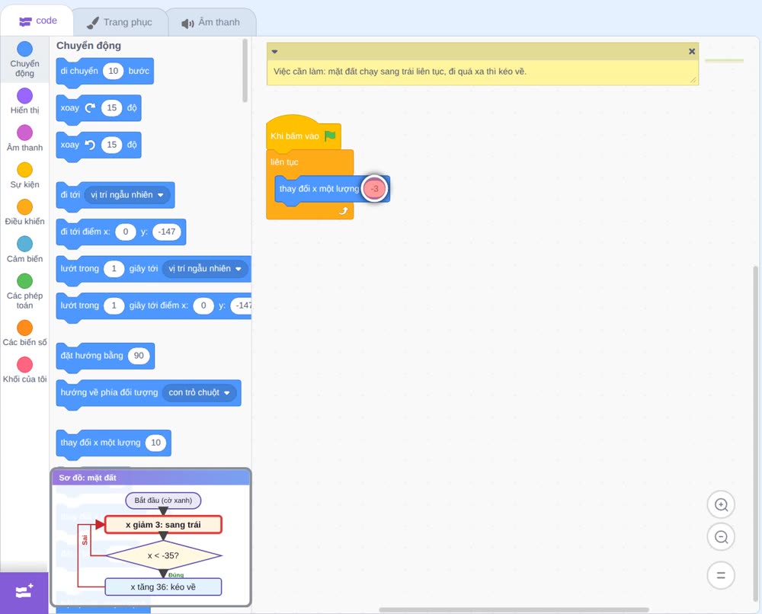
Task: Edit the -3 value in workspace block
Action: [375, 188]
